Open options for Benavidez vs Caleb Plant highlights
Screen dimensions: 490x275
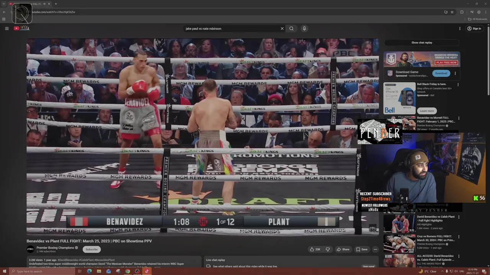click(x=459, y=217)
